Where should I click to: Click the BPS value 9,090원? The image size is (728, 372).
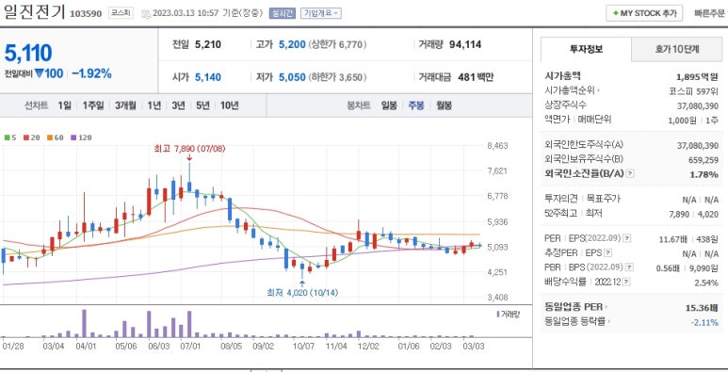coord(704,268)
